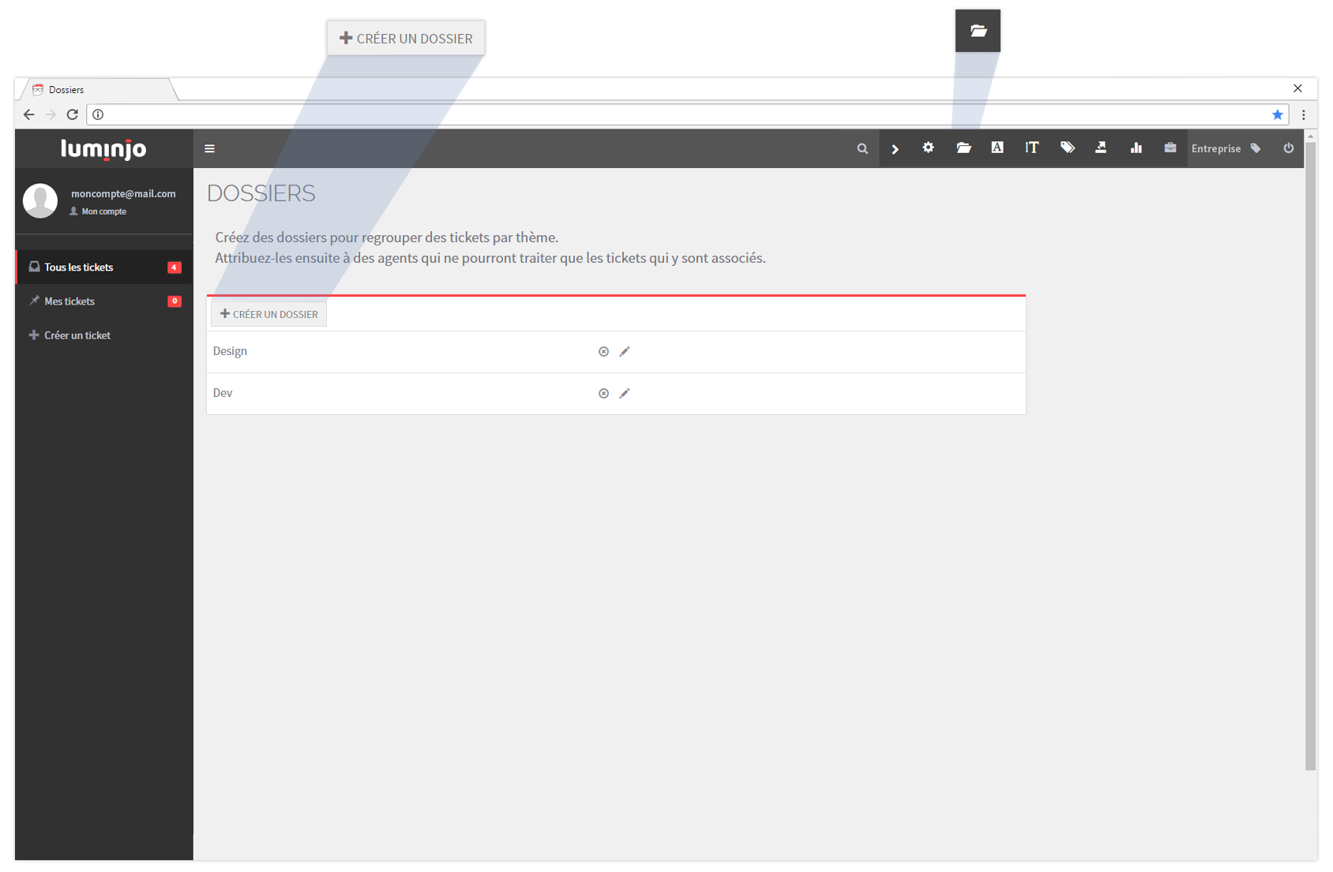Click the statistics bar chart icon
The height and width of the screenshot is (872, 1333).
tap(1136, 148)
